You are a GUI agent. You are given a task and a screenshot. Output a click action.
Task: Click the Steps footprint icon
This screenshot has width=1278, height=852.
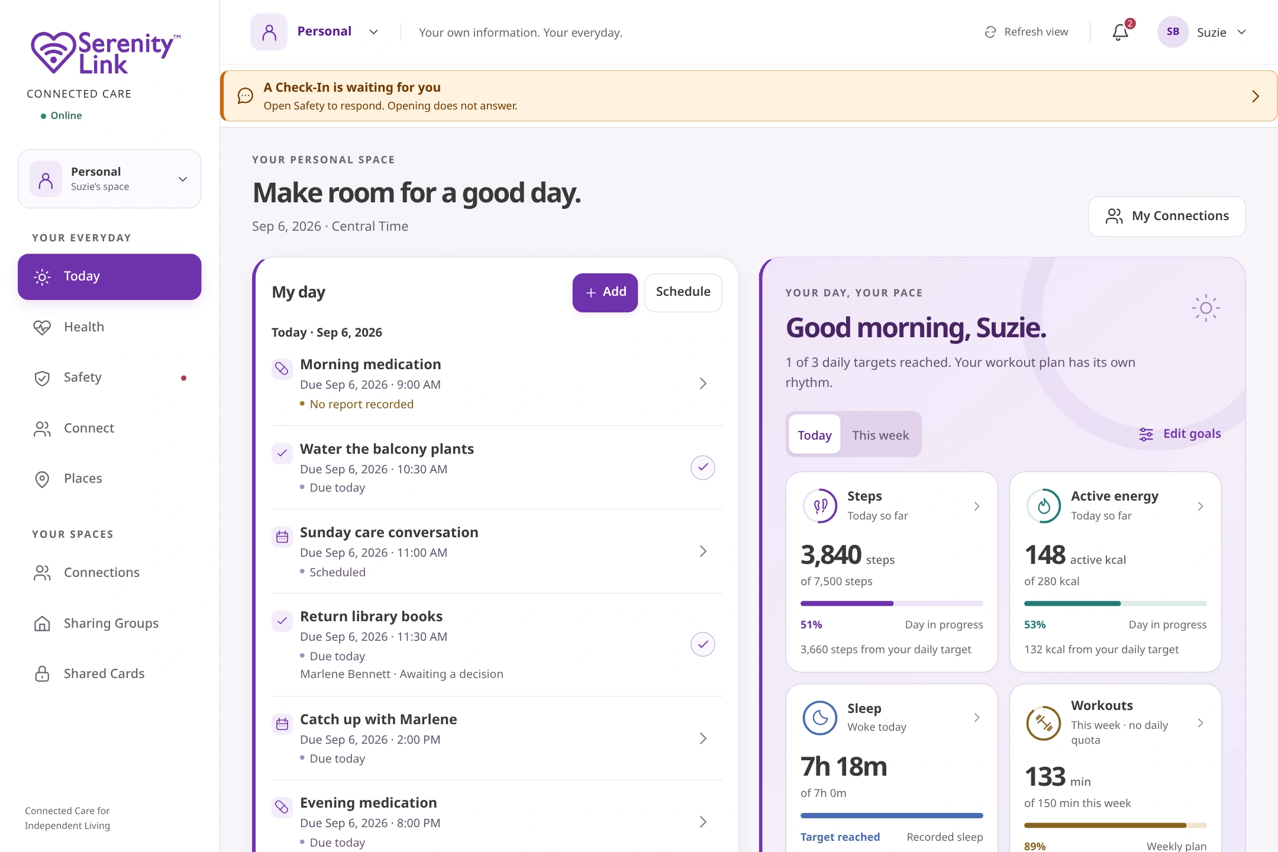[x=820, y=506]
